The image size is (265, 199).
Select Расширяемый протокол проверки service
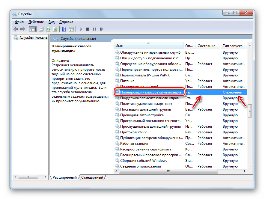tap(180, 155)
